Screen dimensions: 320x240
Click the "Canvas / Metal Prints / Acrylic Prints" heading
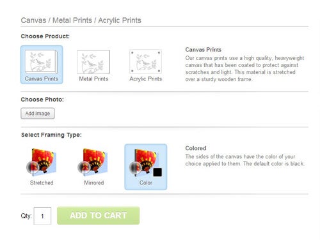(x=81, y=20)
